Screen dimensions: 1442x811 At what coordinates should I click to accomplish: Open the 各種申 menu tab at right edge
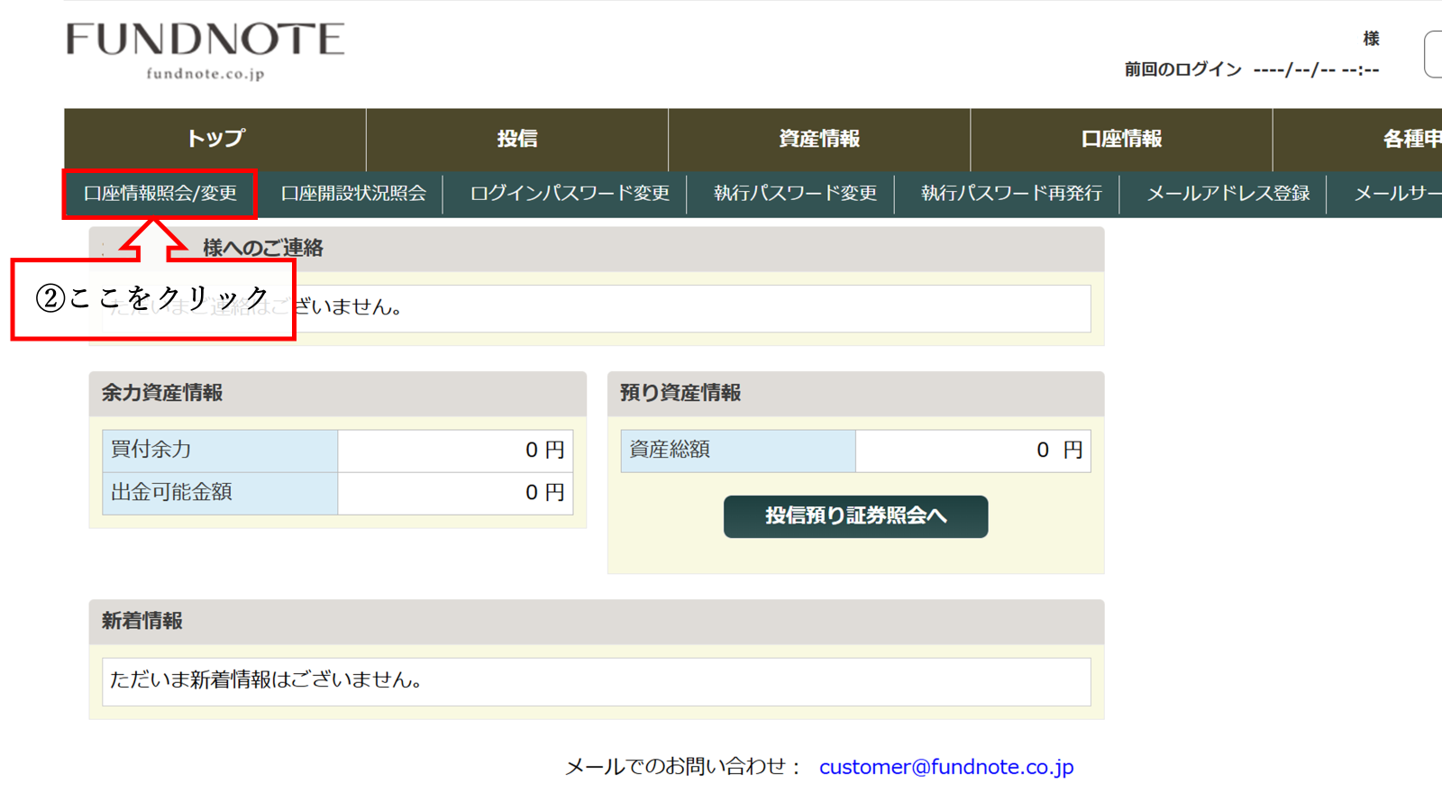(1357, 139)
